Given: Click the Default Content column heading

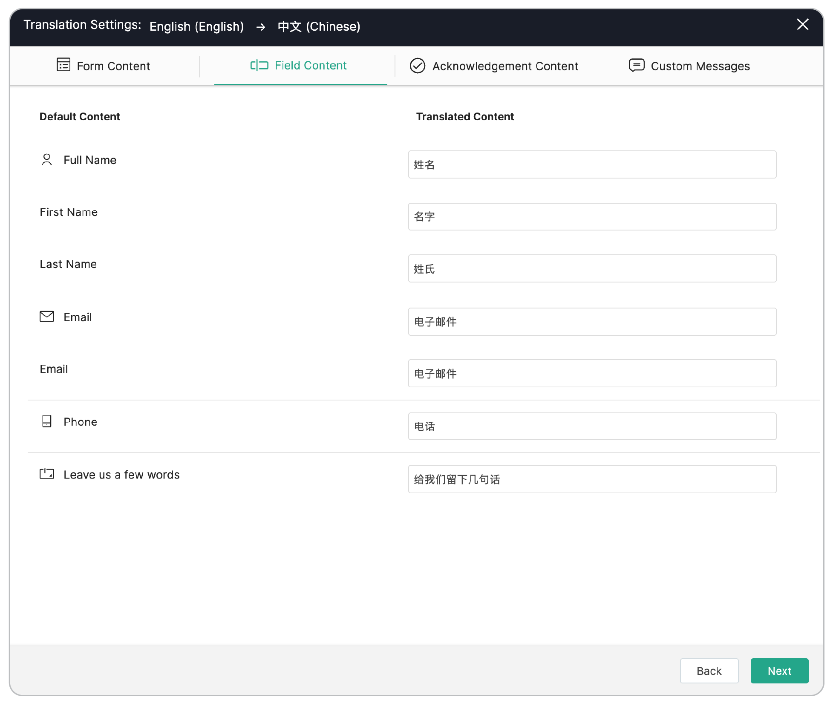Looking at the screenshot, I should click(x=80, y=116).
